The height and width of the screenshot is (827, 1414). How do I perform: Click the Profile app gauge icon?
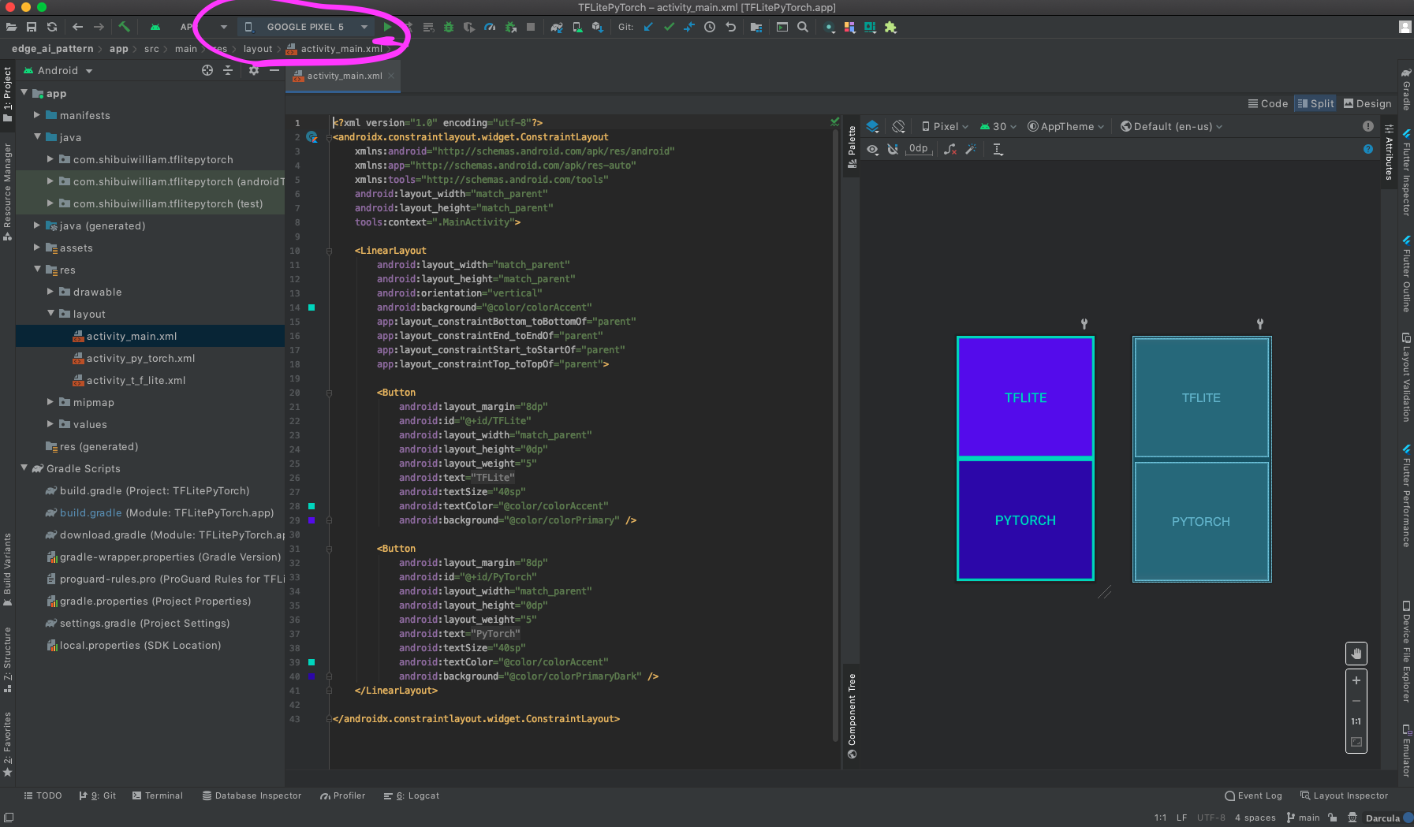click(490, 27)
